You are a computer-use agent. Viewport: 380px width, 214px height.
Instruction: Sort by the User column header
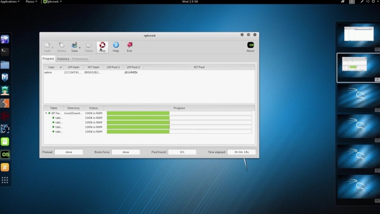(x=53, y=67)
